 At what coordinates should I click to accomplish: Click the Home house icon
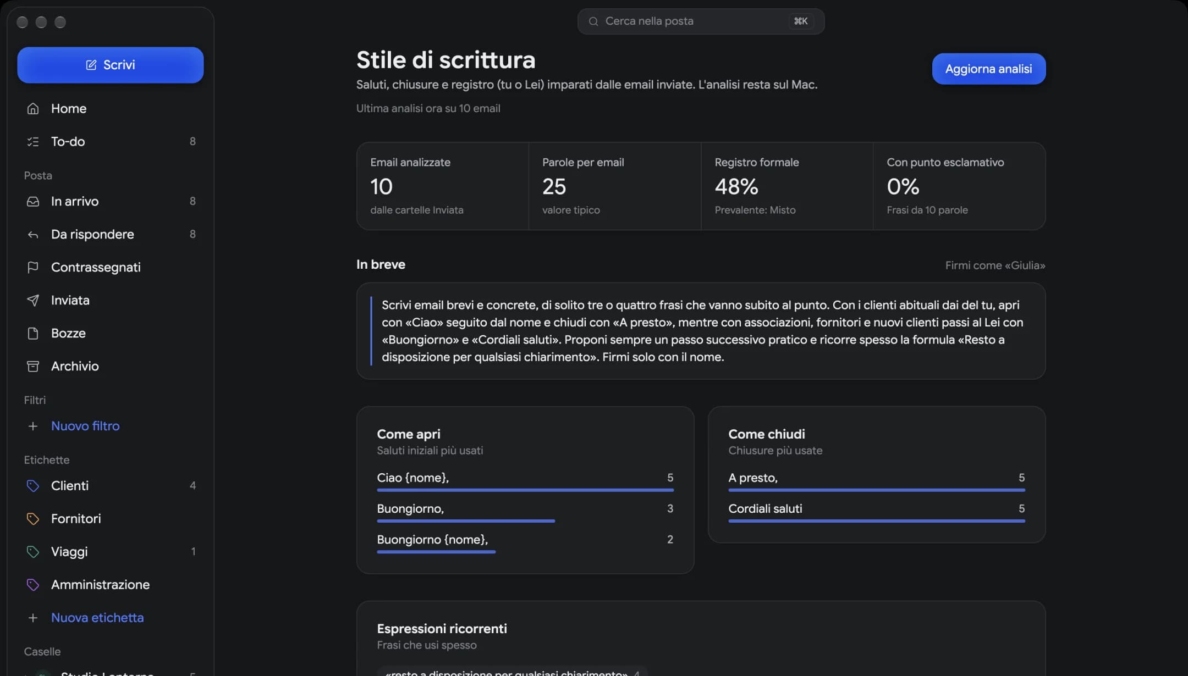(33, 109)
